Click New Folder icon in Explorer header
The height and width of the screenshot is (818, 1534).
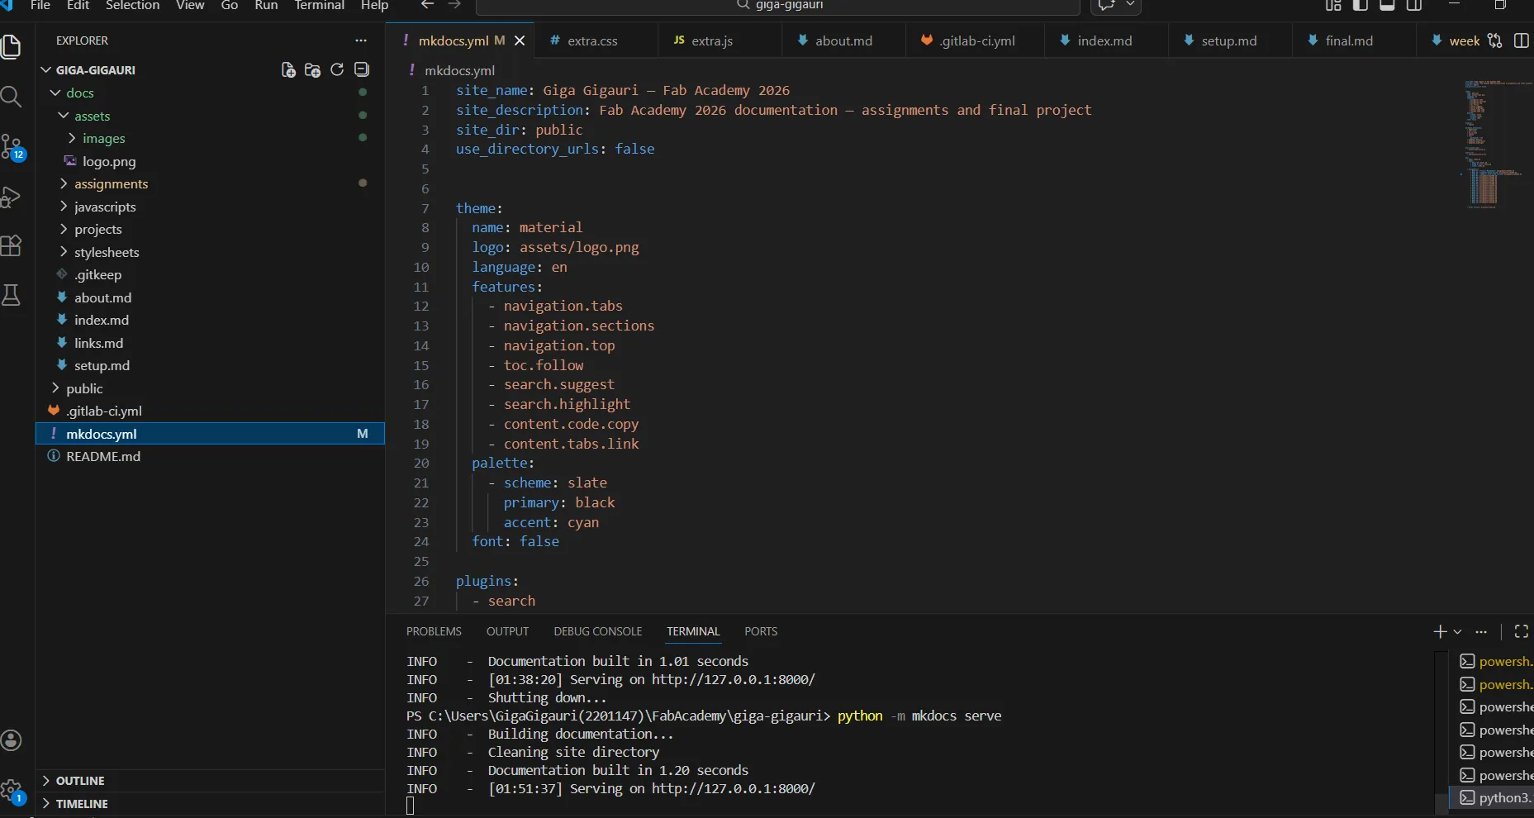tap(312, 70)
